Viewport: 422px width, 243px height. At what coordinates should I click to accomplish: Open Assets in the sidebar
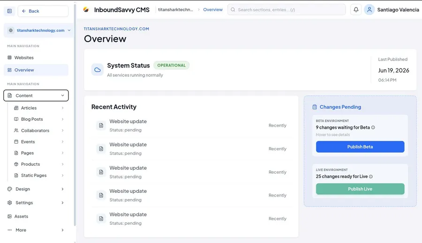tap(36, 216)
